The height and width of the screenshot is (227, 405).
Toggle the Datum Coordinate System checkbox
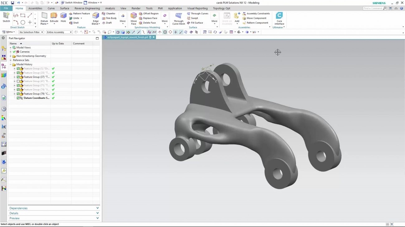click(18, 98)
